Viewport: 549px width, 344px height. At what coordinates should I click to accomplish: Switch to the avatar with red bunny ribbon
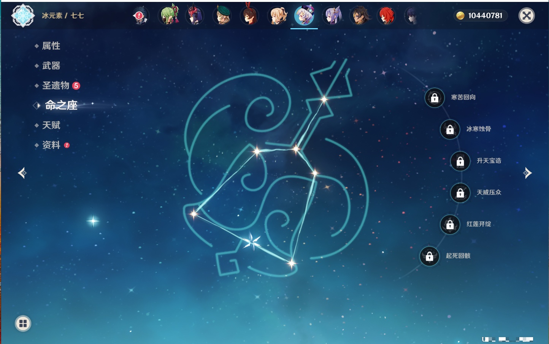pos(250,15)
